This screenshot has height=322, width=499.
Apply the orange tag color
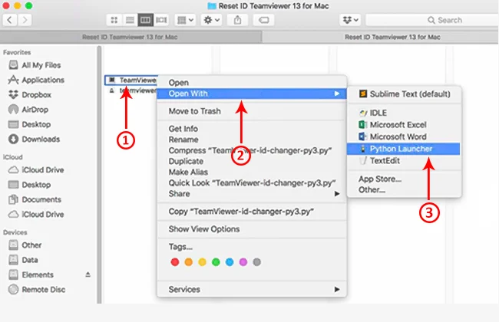pyautogui.click(x=188, y=262)
